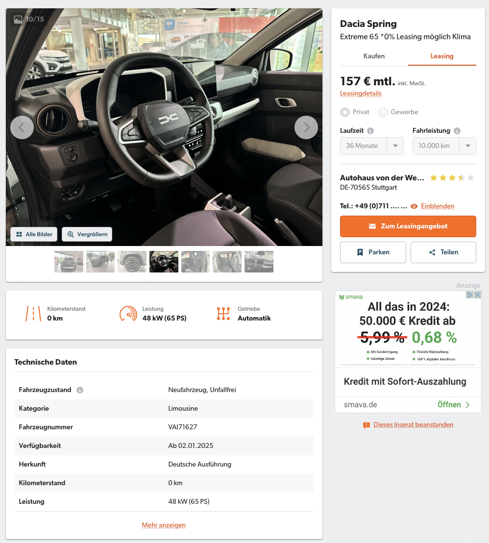Click the dealer star rating

point(452,178)
